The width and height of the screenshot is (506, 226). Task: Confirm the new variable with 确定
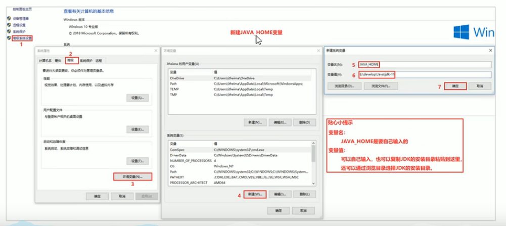coord(455,86)
